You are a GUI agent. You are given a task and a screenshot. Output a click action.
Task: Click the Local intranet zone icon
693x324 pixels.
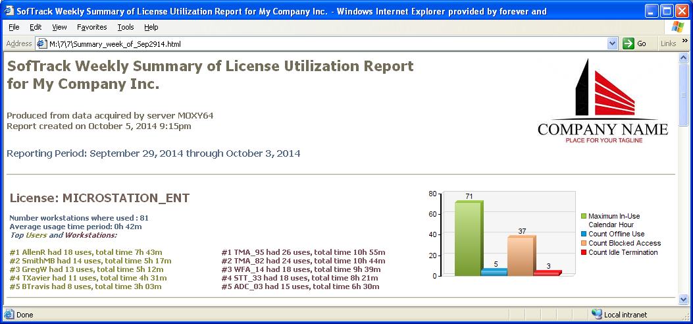(x=597, y=314)
